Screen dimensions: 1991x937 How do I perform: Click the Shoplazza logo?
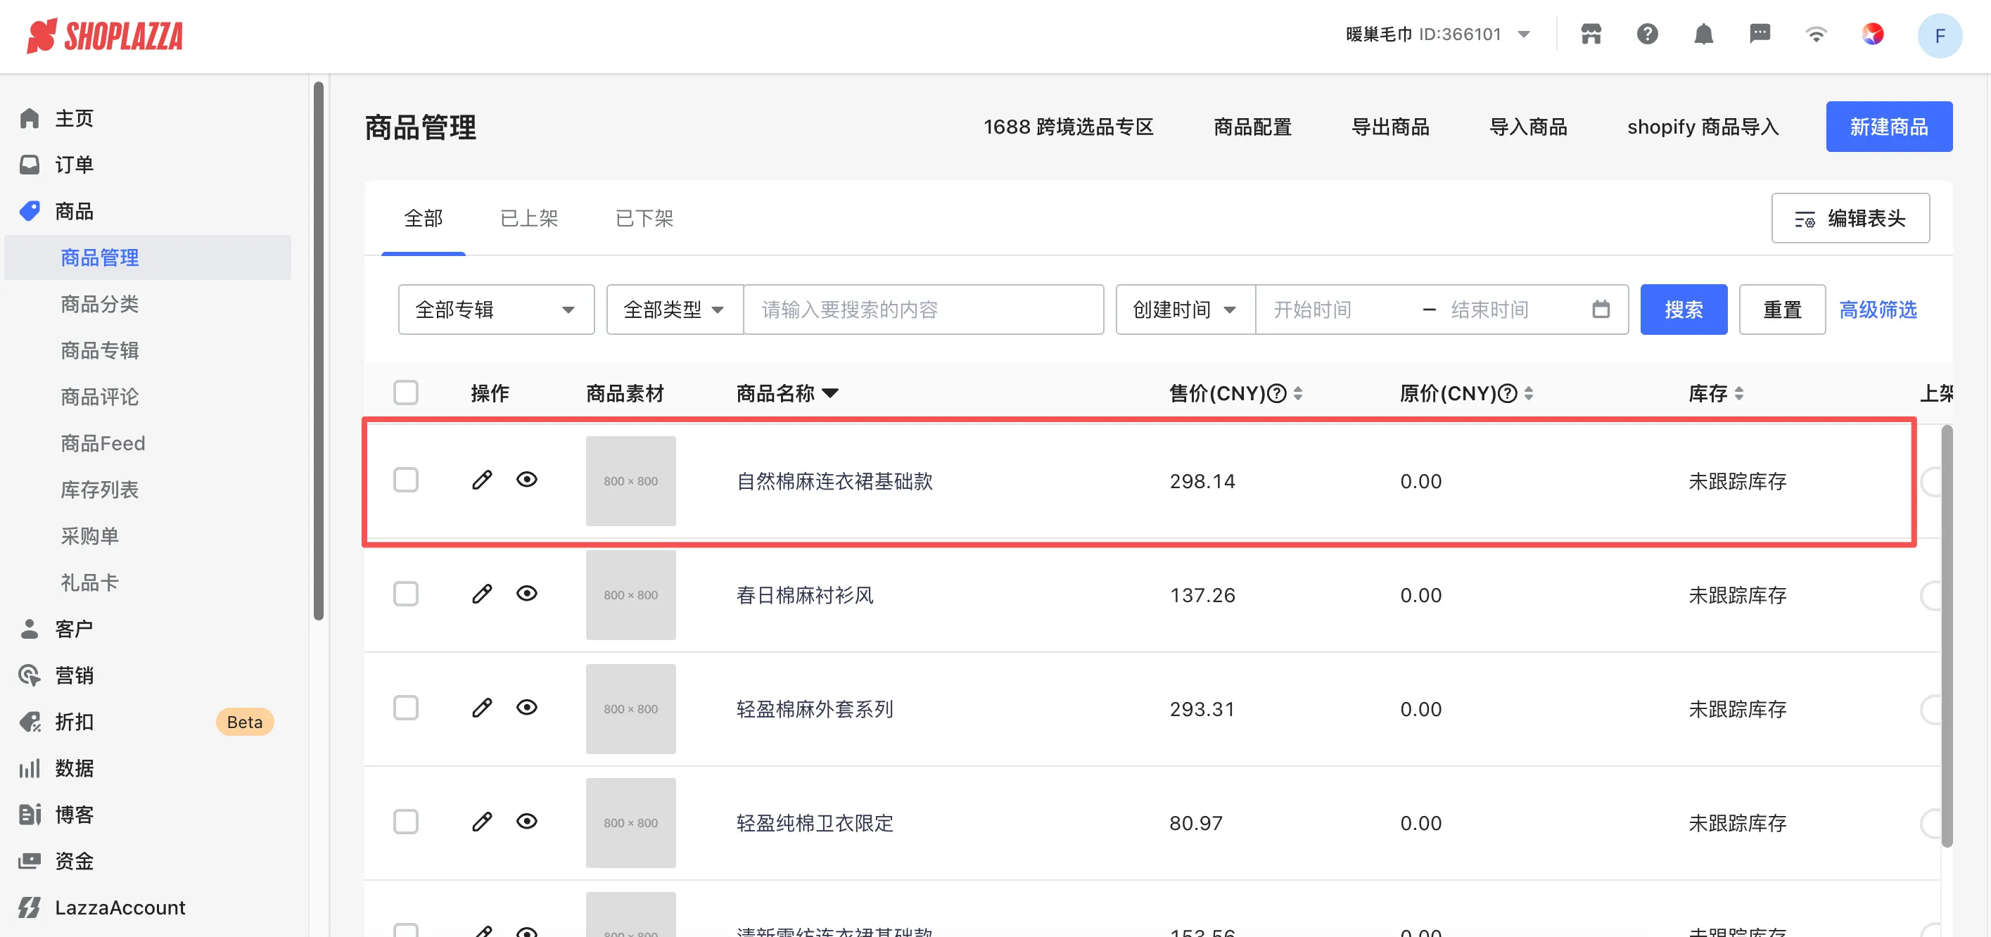tap(105, 36)
